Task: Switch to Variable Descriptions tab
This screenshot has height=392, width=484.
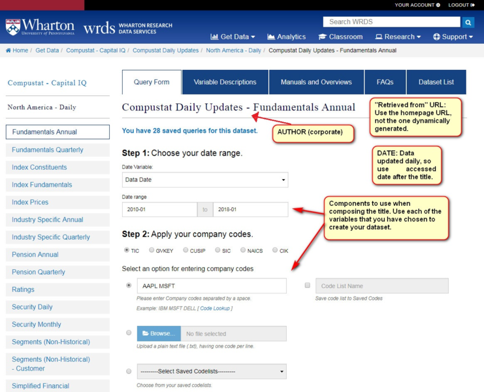Action: pos(225,82)
